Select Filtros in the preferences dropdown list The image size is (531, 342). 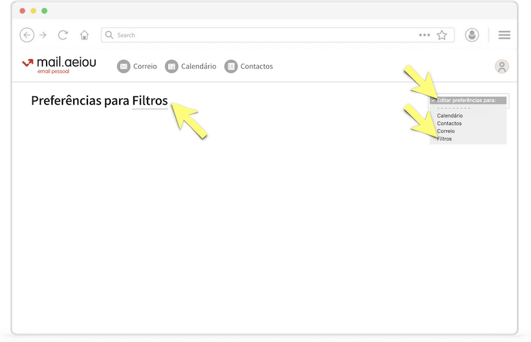pyautogui.click(x=445, y=139)
